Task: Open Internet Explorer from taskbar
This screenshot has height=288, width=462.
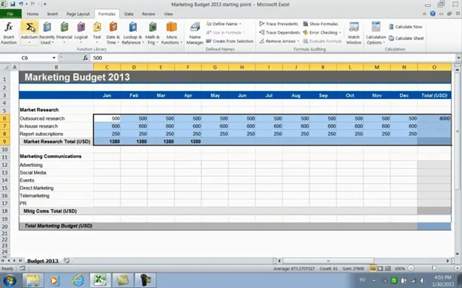Action: tap(78, 280)
